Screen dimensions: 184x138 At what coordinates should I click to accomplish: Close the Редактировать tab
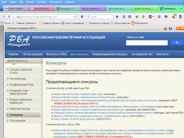click(103, 9)
